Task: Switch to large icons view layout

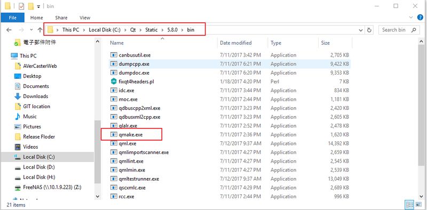Action: coord(419,205)
